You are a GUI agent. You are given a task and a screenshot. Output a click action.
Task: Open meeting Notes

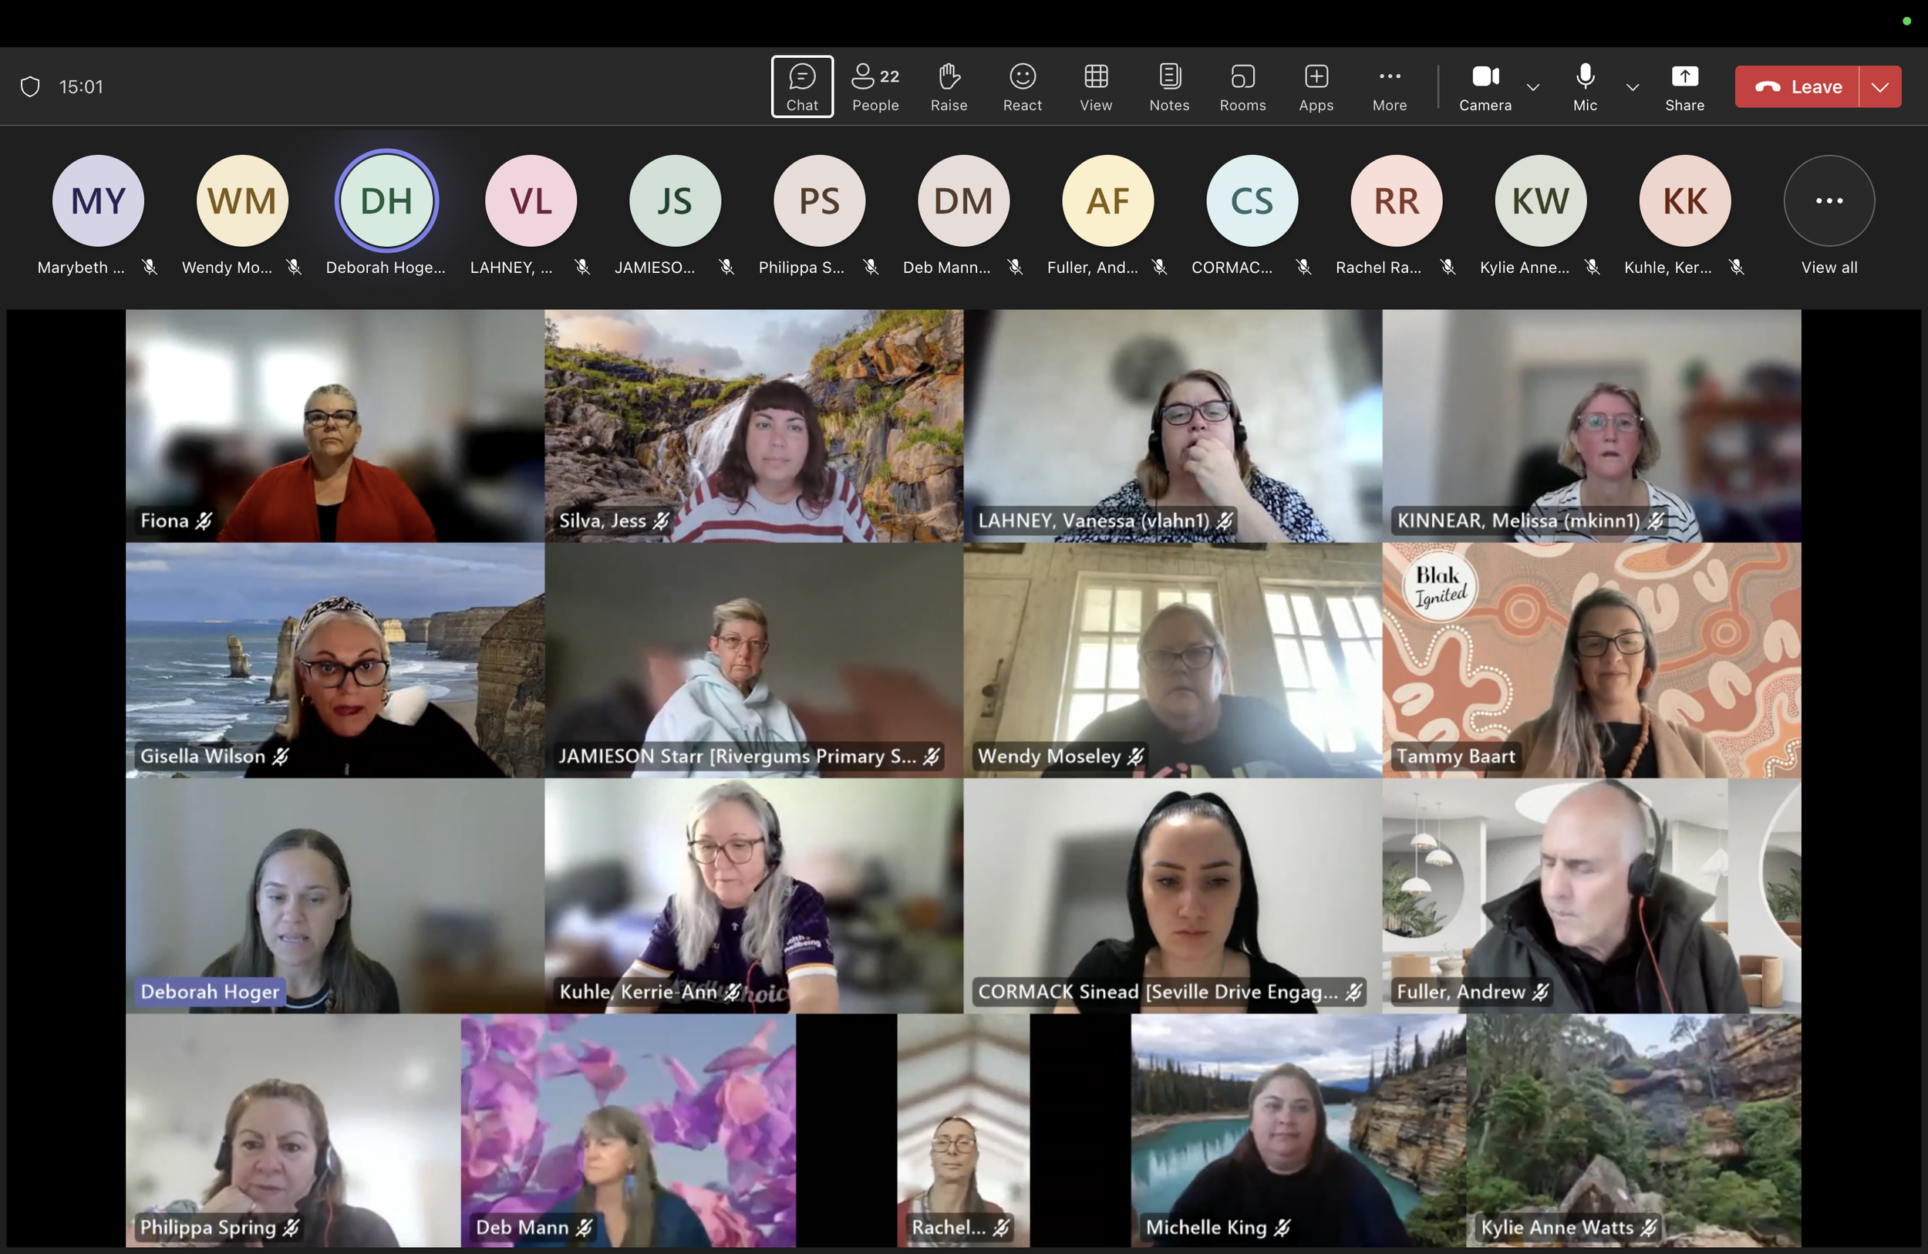pos(1169,86)
